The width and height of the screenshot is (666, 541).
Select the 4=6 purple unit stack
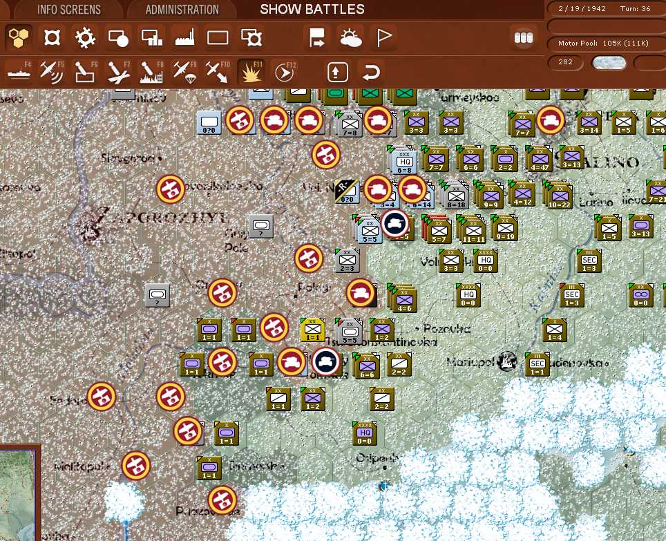tap(403, 298)
